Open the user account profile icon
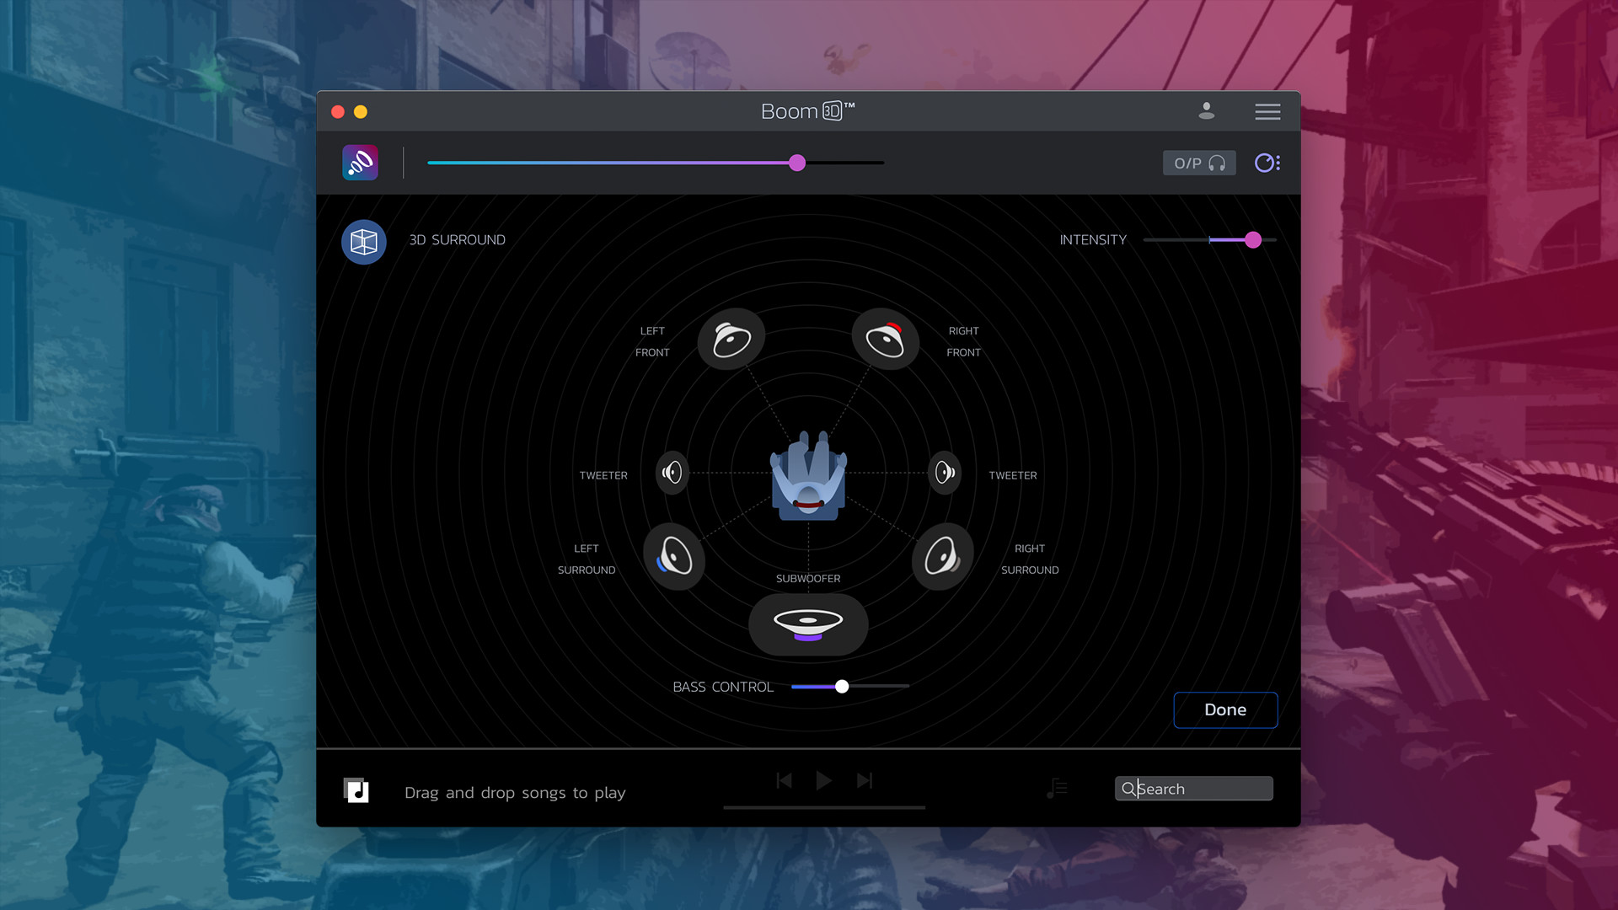The height and width of the screenshot is (910, 1618). click(1206, 111)
